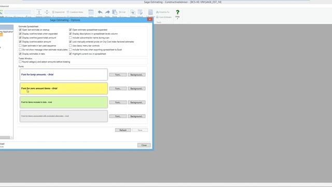Click the Scan Estimate ribbon item
Viewport: 332px width, 187px height.
coord(164,17)
